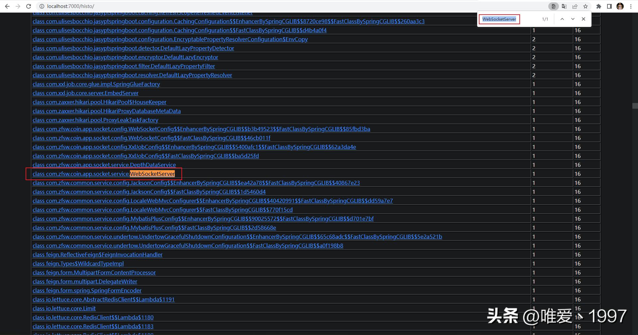Open the MybatisPlusConfig FastClass $$2d58668e link
The image size is (638, 335).
click(154, 228)
